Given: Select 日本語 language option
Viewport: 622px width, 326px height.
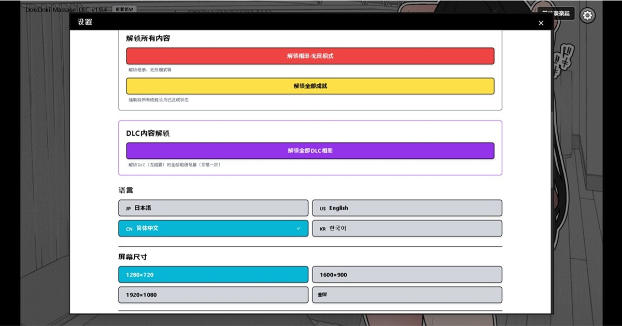Looking at the screenshot, I should pyautogui.click(x=214, y=208).
